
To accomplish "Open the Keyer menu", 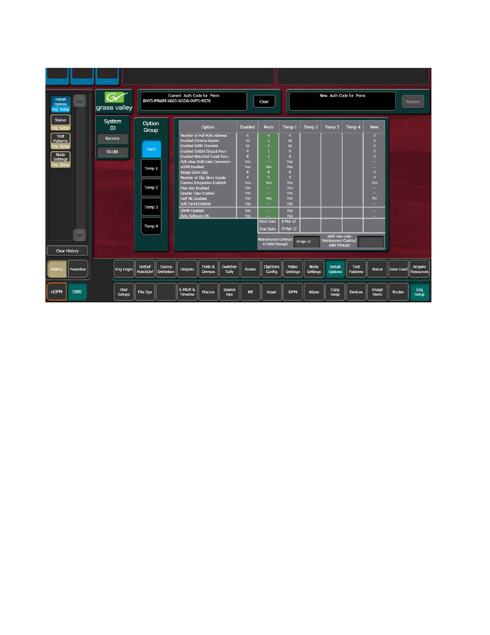I will coord(271,292).
